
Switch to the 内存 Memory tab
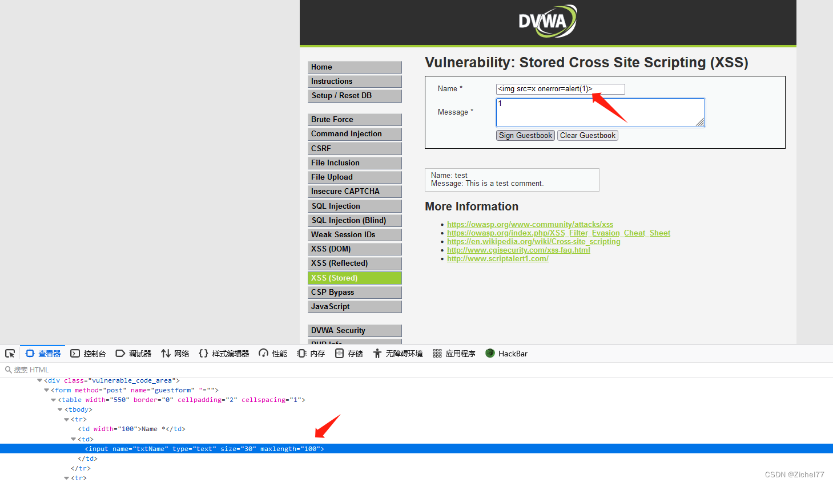pyautogui.click(x=311, y=354)
